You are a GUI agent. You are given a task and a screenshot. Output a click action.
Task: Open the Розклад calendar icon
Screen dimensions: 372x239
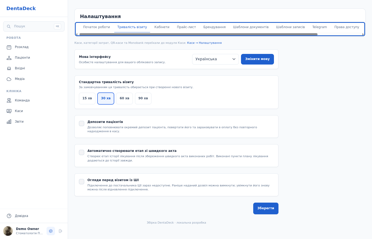(x=9, y=47)
